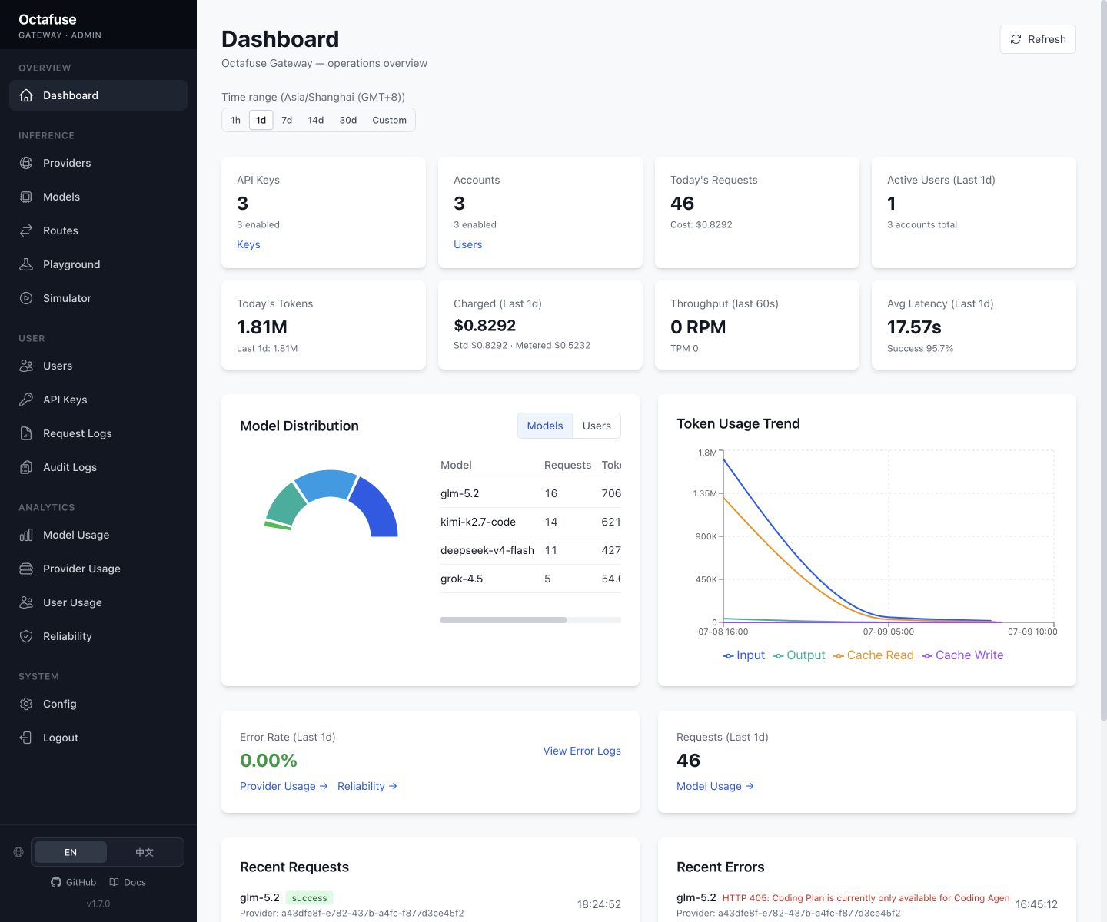Choose the Custom time range

coord(390,120)
